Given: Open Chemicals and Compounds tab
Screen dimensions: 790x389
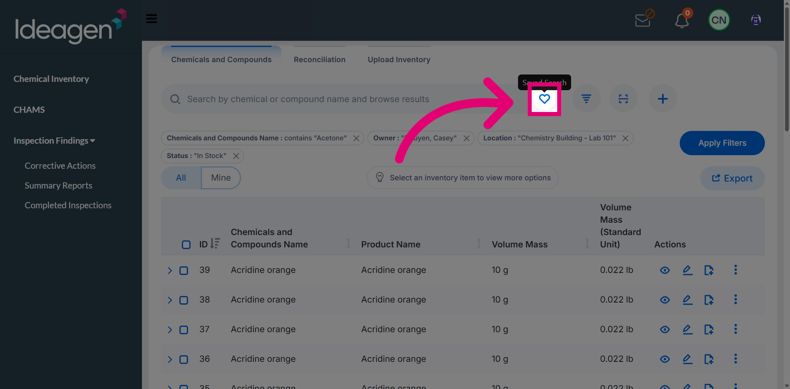Looking at the screenshot, I should [221, 60].
